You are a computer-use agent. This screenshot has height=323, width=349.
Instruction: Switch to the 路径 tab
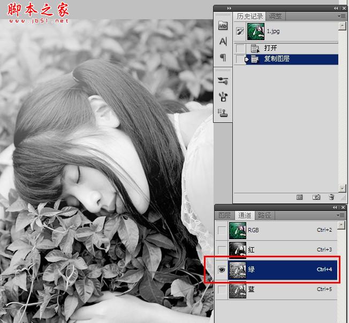pyautogui.click(x=264, y=215)
